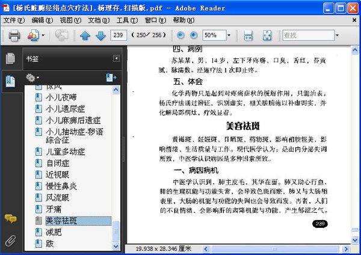Click the bookmarks list scrollbar thumb
This screenshot has width=361, height=255.
pyautogui.click(x=116, y=231)
